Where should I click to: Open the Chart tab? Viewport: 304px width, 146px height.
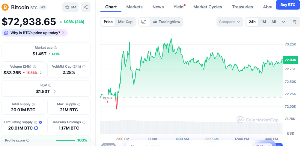(111, 7)
